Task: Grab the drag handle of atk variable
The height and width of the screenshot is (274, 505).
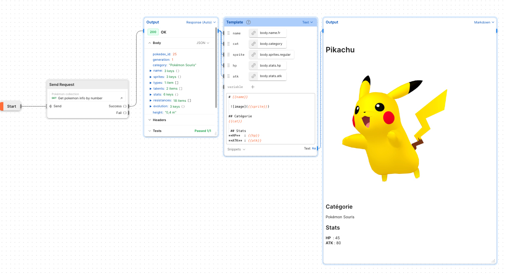Action: pyautogui.click(x=229, y=76)
